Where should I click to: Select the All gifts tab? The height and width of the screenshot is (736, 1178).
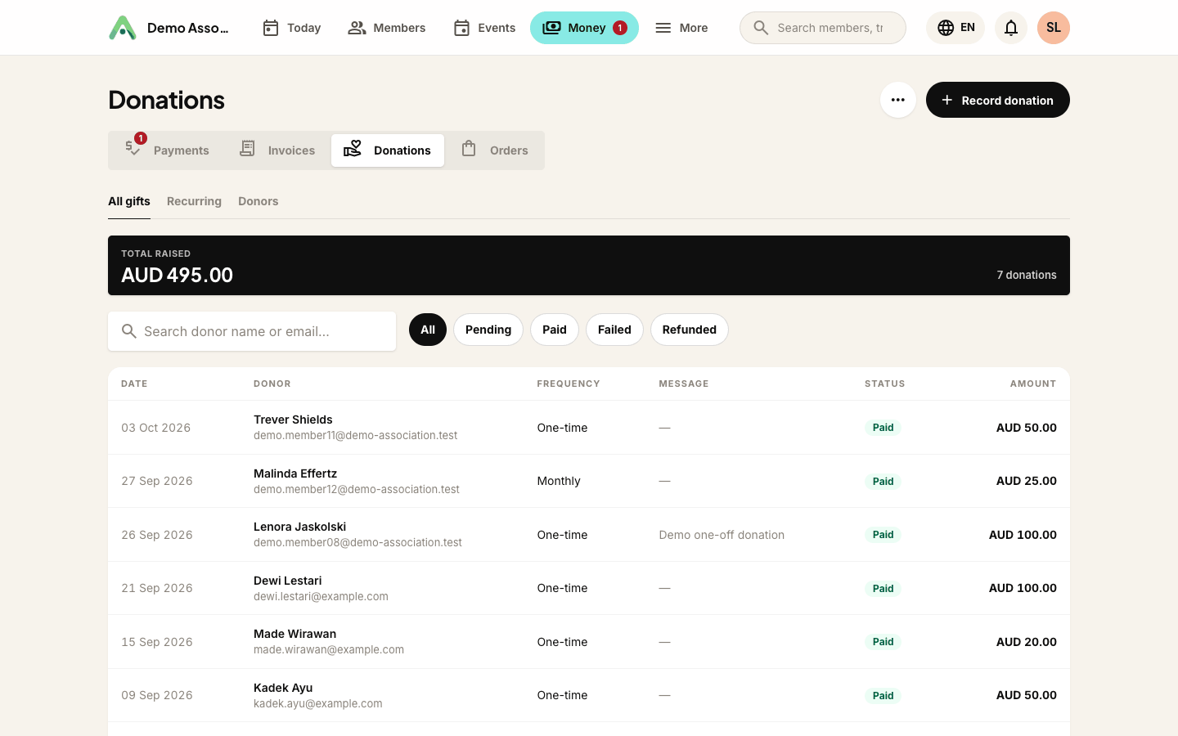pyautogui.click(x=129, y=201)
